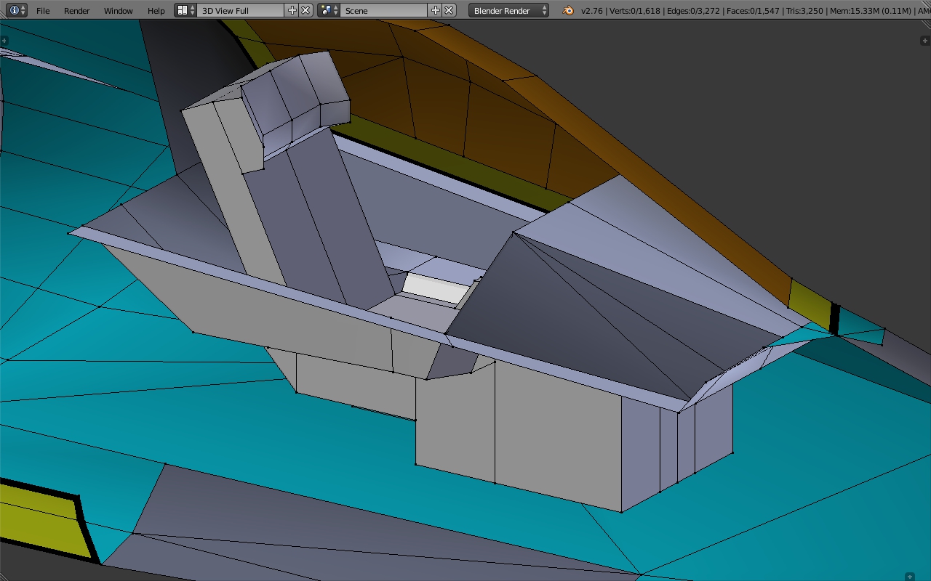The width and height of the screenshot is (931, 581).
Task: Browse scenes with the scene icon
Action: 329,10
